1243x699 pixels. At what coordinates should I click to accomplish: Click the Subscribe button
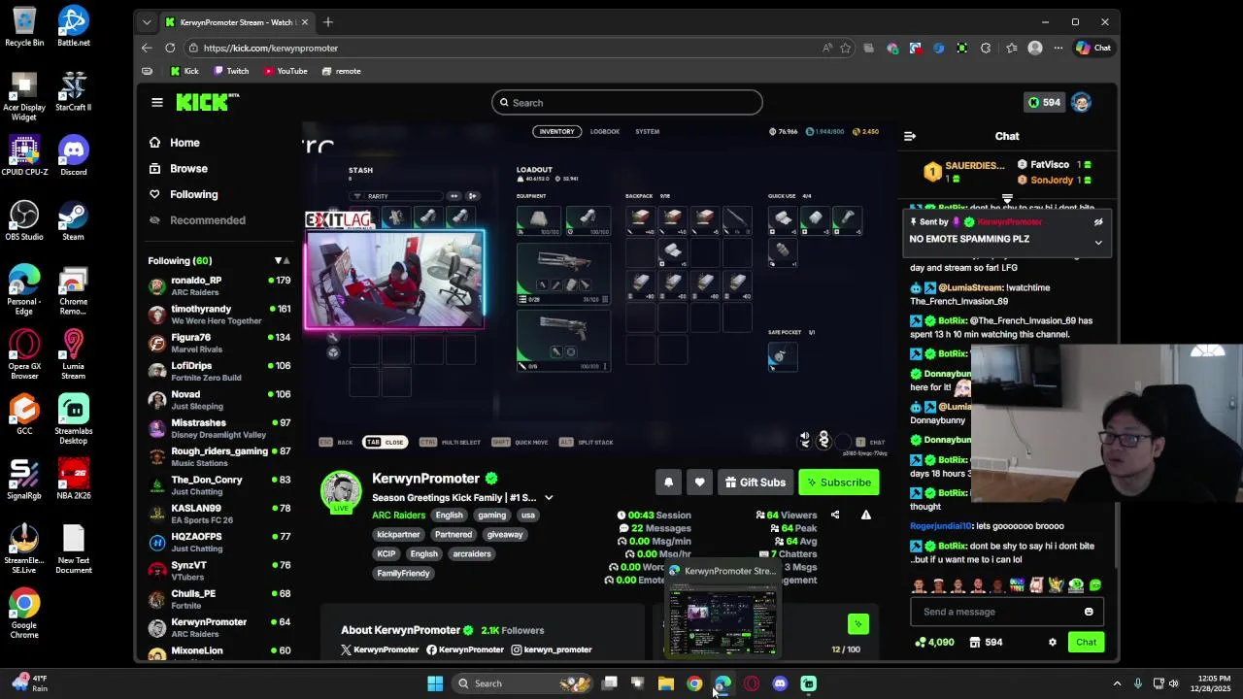838,483
